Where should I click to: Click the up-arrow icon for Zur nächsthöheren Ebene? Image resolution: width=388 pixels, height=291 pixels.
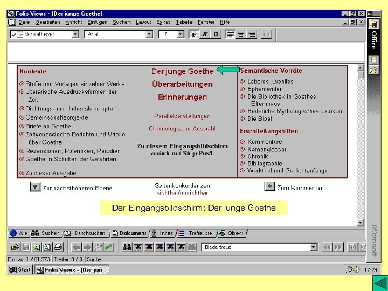[x=35, y=187]
